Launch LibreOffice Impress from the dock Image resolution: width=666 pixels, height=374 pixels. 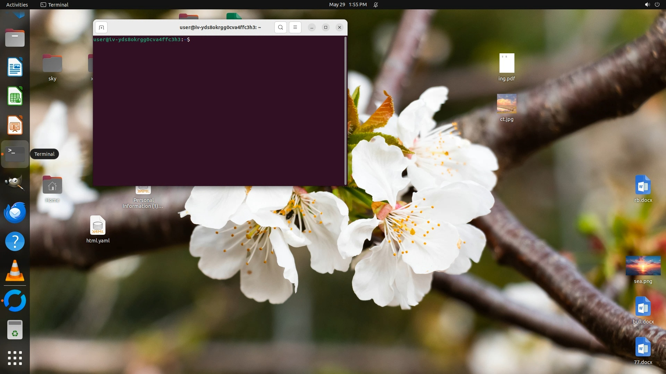click(x=15, y=125)
